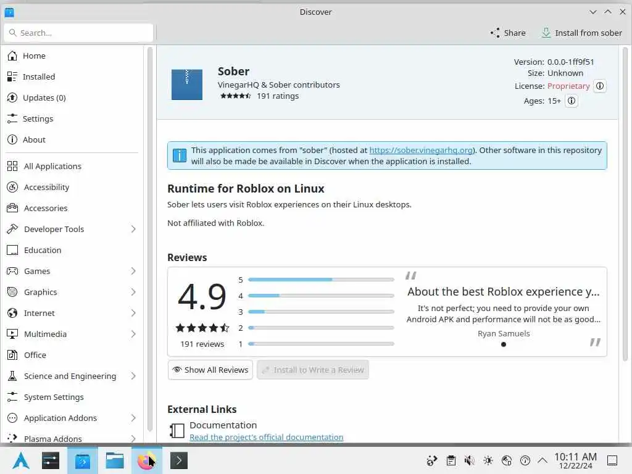Image resolution: width=632 pixels, height=474 pixels.
Task: Open brightness tray icon
Action: 488,460
